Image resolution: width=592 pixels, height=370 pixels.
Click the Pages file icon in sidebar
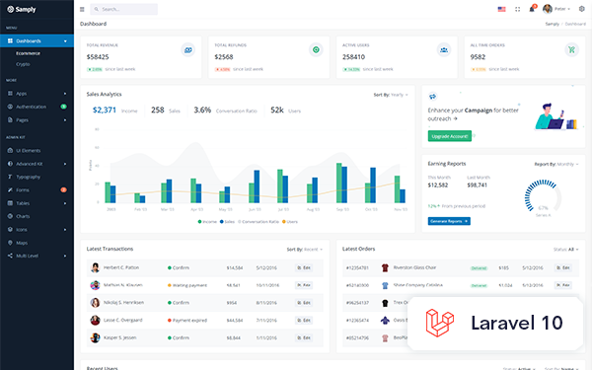10,119
